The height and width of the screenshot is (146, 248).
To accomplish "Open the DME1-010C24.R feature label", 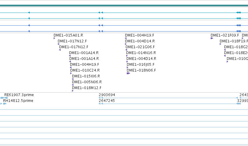I will [x=85, y=70].
